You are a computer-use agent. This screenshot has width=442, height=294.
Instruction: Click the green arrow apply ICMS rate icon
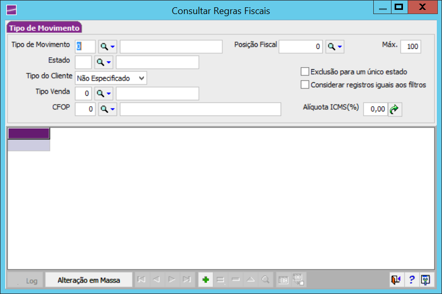395,109
